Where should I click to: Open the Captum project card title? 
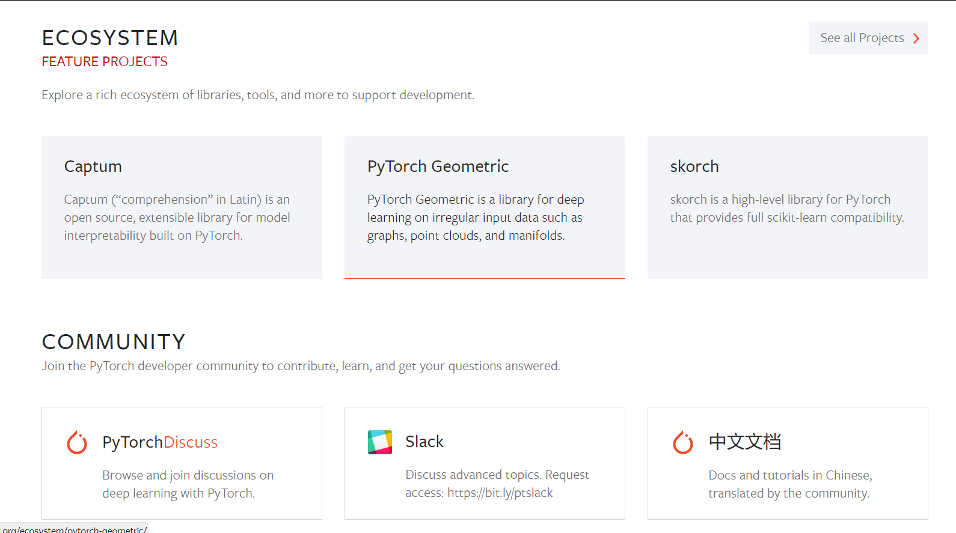coord(93,166)
